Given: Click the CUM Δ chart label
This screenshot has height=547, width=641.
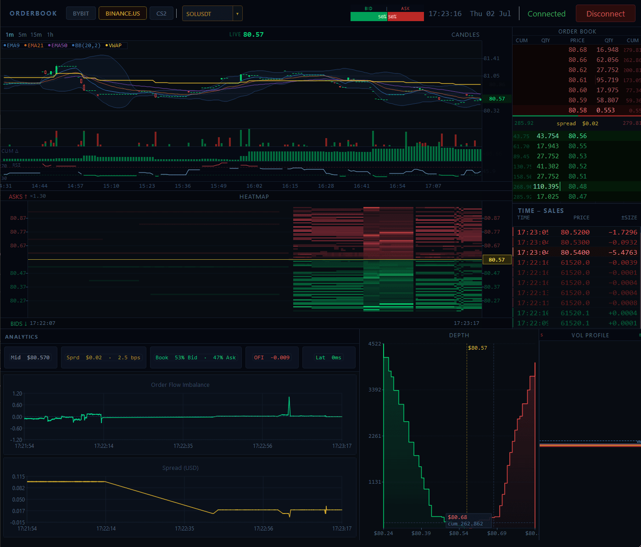Looking at the screenshot, I should pyautogui.click(x=10, y=151).
